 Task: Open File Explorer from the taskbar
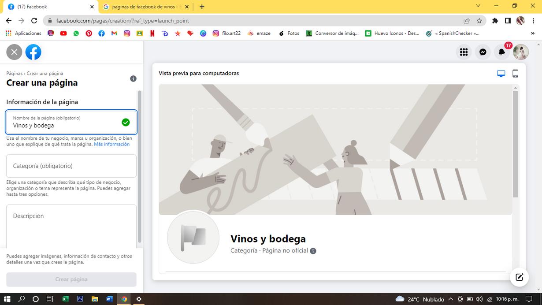[x=95, y=299]
